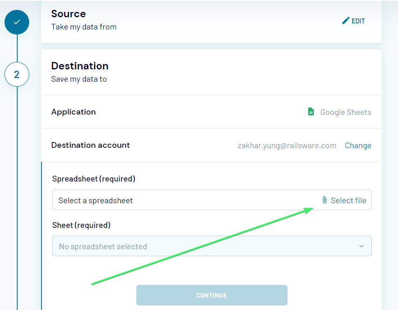Click the step 2 circle indicator

pyautogui.click(x=17, y=74)
